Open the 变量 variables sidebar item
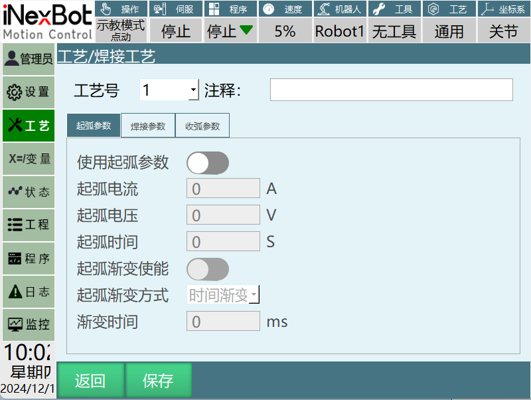This screenshot has height=400, width=531. [x=28, y=159]
